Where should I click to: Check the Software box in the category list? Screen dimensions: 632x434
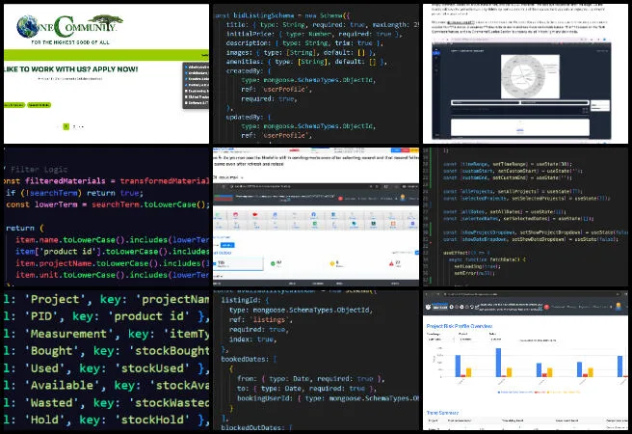click(x=186, y=103)
